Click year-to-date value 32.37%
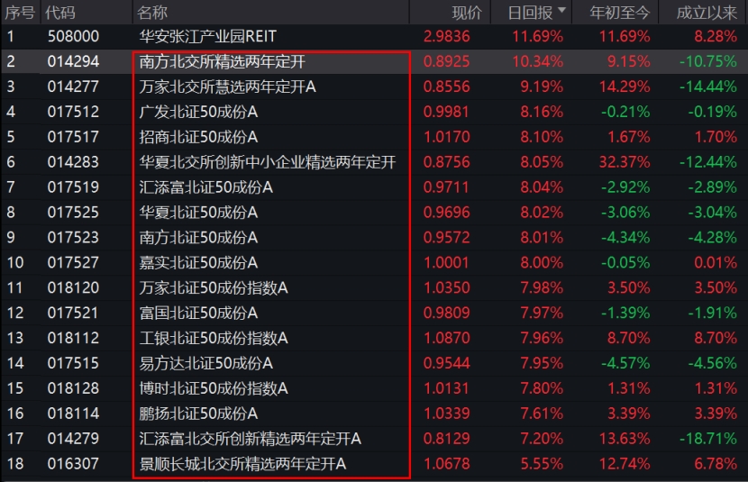The width and height of the screenshot is (748, 482). [625, 162]
